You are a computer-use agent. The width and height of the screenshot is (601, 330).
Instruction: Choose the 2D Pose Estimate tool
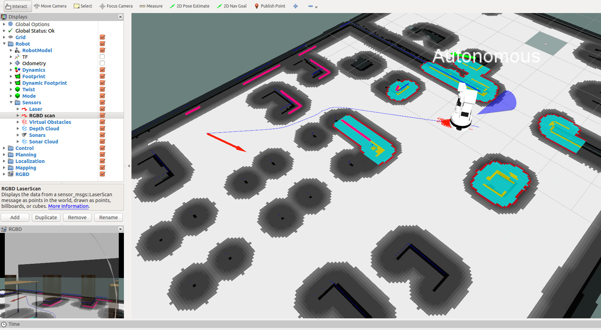coord(189,6)
